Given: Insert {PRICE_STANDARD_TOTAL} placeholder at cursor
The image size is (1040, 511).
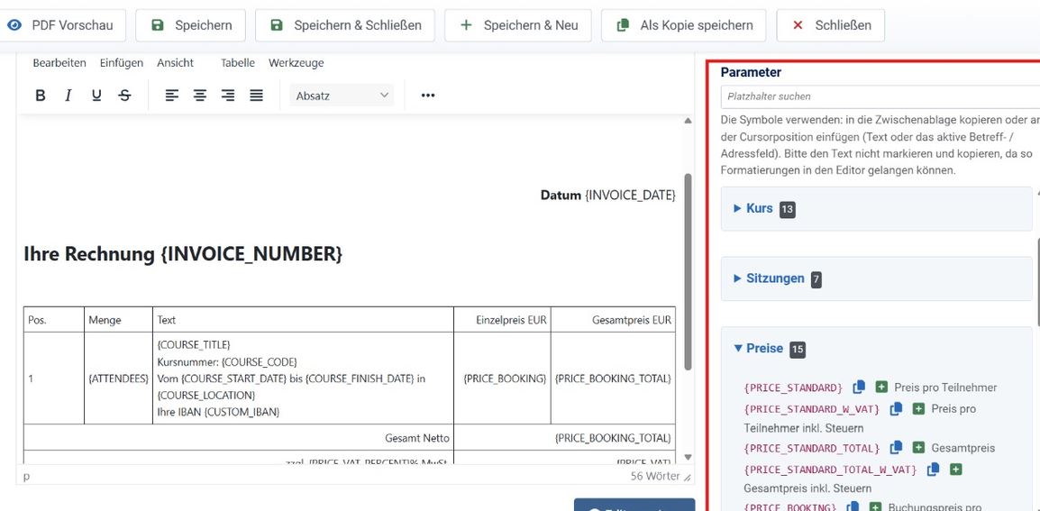Looking at the screenshot, I should 918,448.
